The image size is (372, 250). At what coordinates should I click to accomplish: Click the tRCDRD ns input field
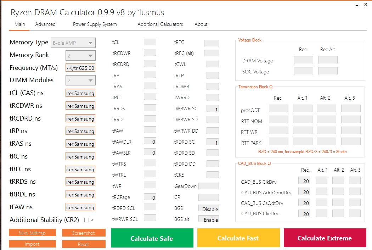(80, 118)
